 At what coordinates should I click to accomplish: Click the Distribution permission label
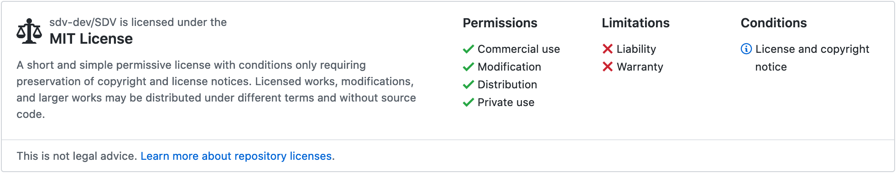point(507,85)
